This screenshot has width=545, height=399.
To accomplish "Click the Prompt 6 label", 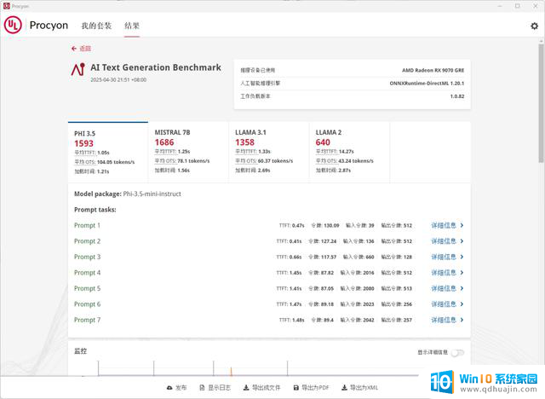I will [87, 304].
